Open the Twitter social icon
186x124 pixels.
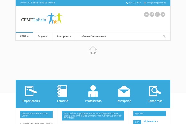[147, 15]
